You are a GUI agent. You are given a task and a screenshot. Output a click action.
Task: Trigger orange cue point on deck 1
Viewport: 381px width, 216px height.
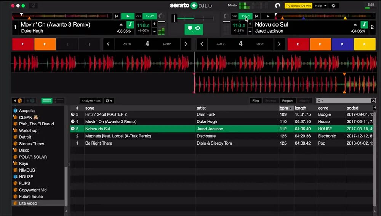pyautogui.click(x=45, y=44)
